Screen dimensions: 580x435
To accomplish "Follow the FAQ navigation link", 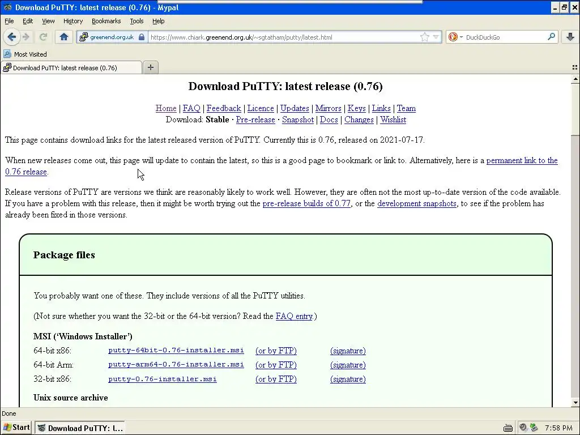I will (191, 108).
